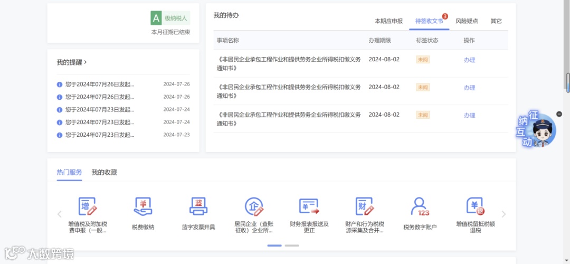Dismiss the 征纳互动 widget with minus button
570x264 pixels.
pyautogui.click(x=559, y=114)
